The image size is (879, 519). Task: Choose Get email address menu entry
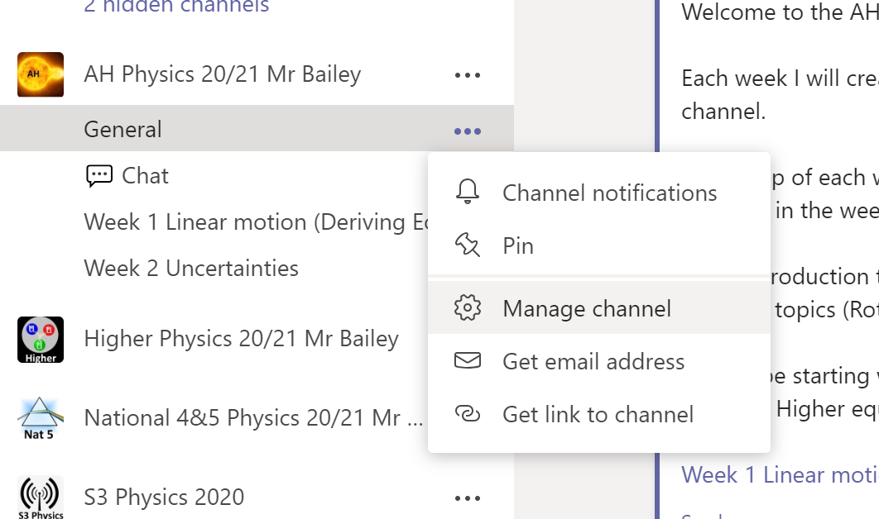[x=599, y=361]
